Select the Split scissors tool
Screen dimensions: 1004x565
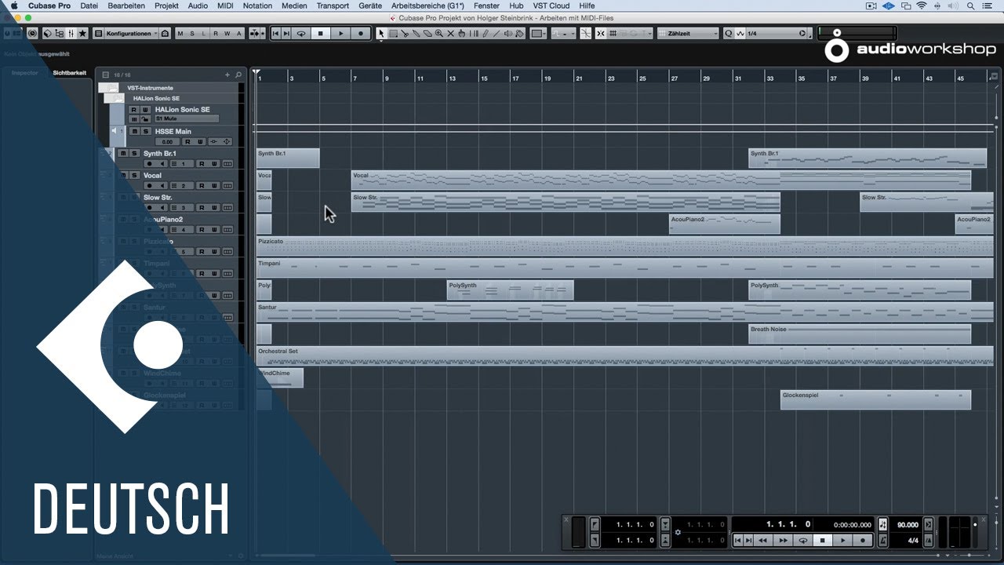pos(405,34)
